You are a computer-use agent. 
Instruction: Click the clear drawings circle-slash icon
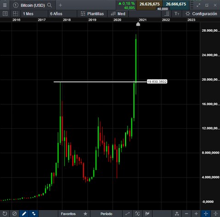(14, 214)
